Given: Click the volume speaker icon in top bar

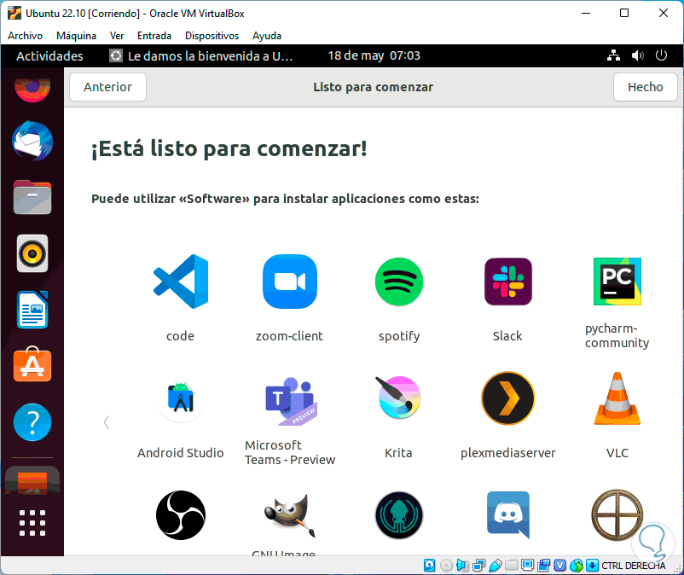Looking at the screenshot, I should 637,55.
